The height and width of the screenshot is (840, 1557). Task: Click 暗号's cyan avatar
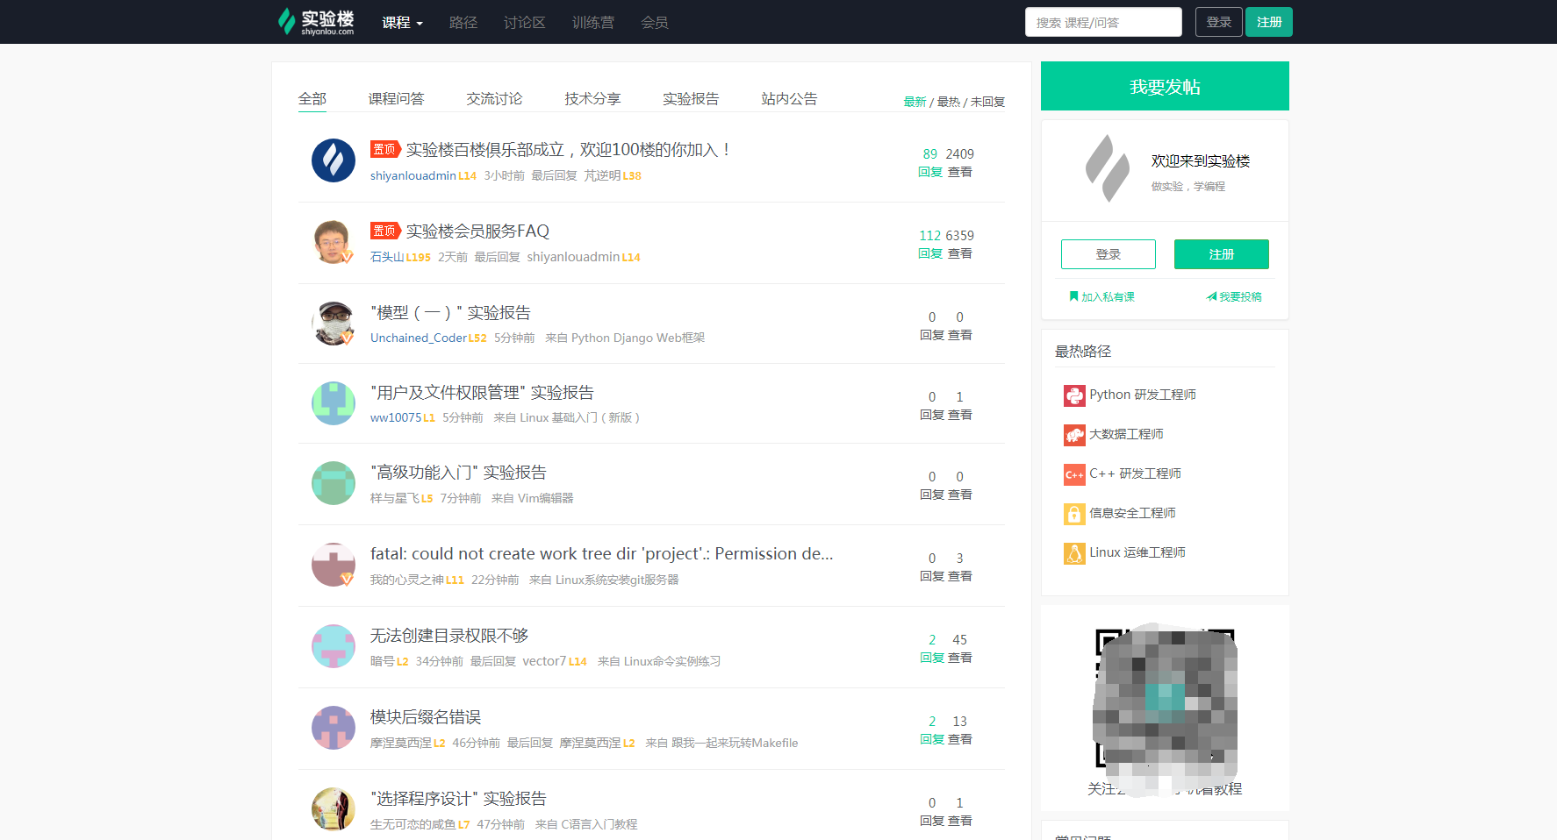pos(334,646)
